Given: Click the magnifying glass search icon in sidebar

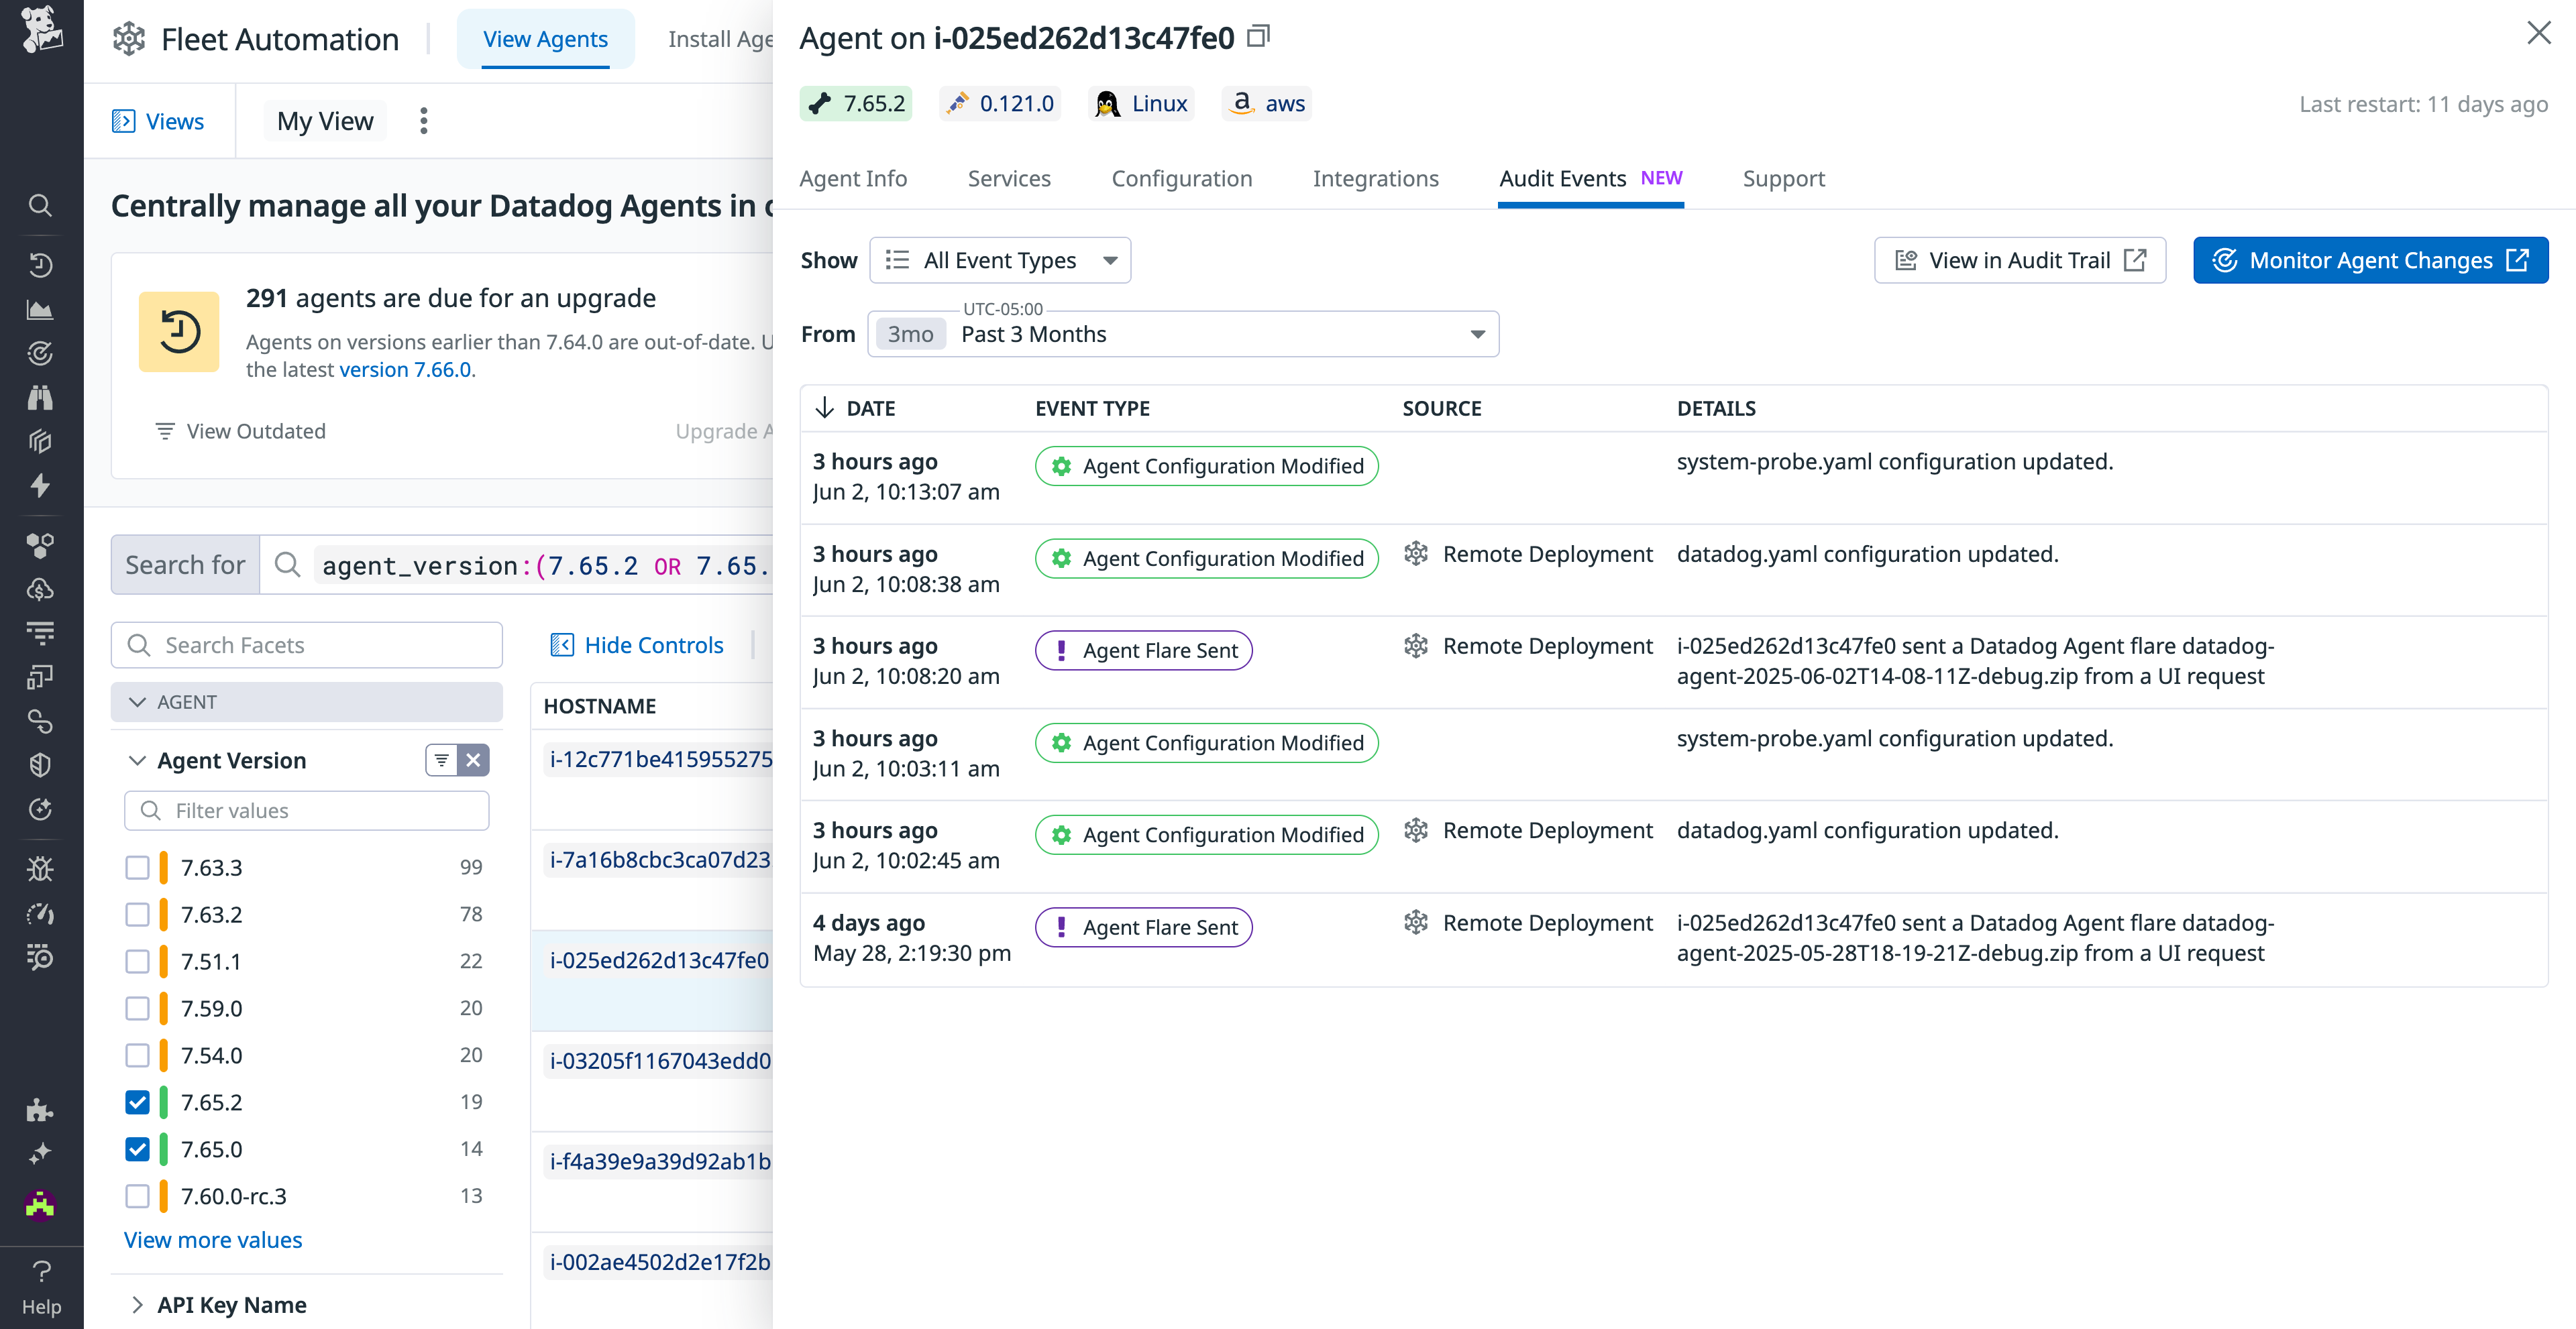Looking at the screenshot, I should pos(40,205).
